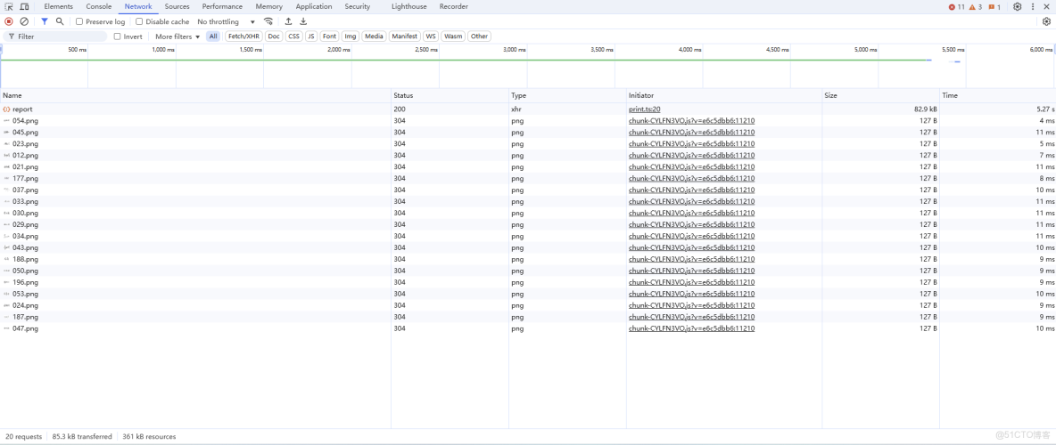
Task: Check the Disable cache option
Action: coord(139,21)
